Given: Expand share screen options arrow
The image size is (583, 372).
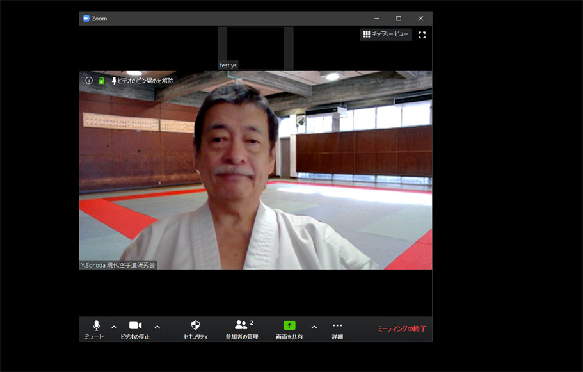Looking at the screenshot, I should 314,327.
